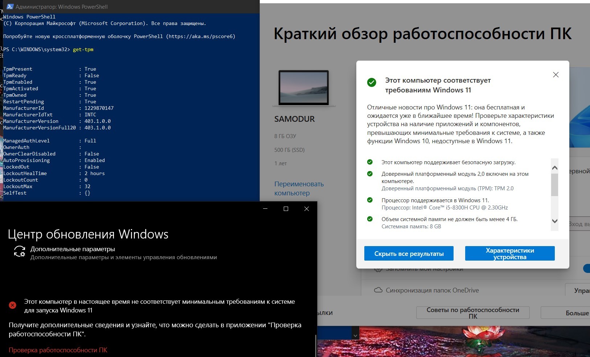Click the update settings icon beside Дополнительные параметры
590x357 pixels.
point(19,252)
